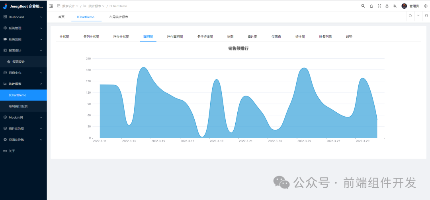
Task: Select the 多列柱状图 chart tab
Action: click(91, 37)
